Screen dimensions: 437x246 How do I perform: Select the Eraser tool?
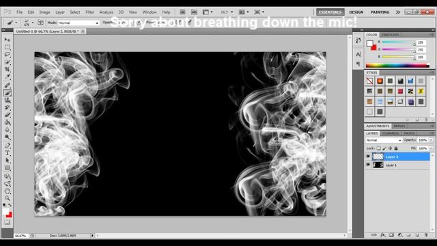pos(8,115)
